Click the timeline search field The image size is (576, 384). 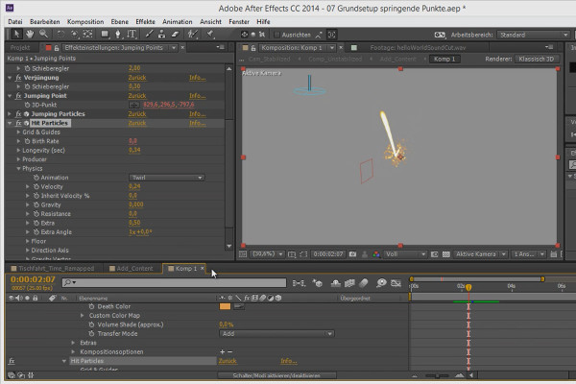pos(174,282)
